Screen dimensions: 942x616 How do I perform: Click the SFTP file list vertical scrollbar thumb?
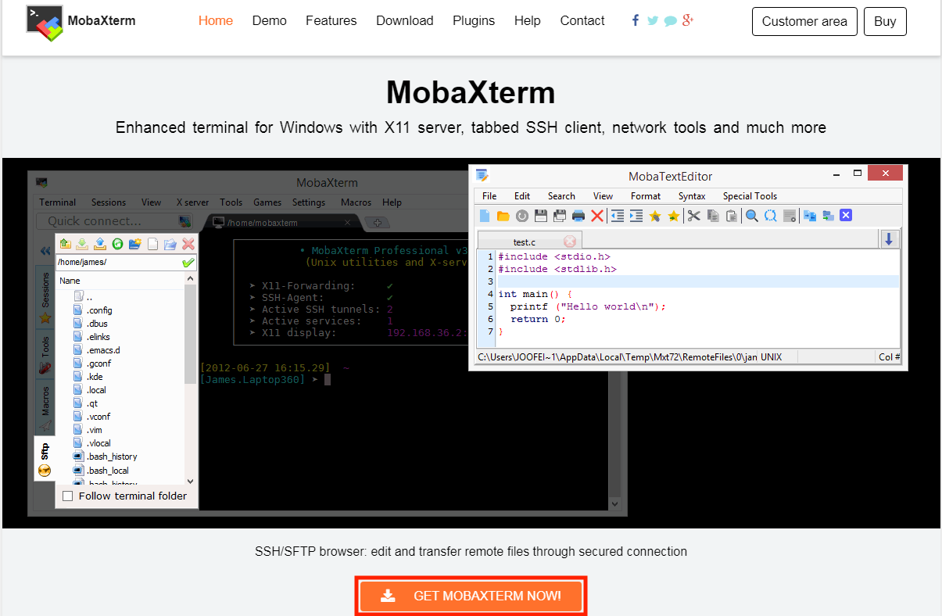click(x=191, y=336)
